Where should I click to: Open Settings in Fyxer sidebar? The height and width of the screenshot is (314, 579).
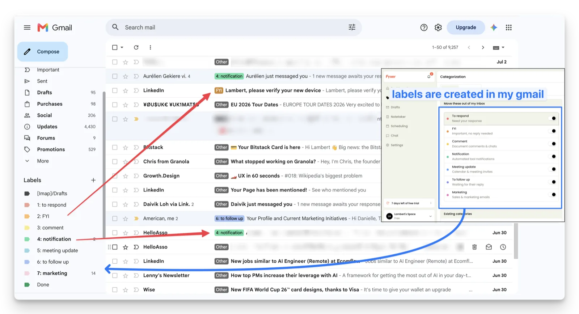pos(397,145)
